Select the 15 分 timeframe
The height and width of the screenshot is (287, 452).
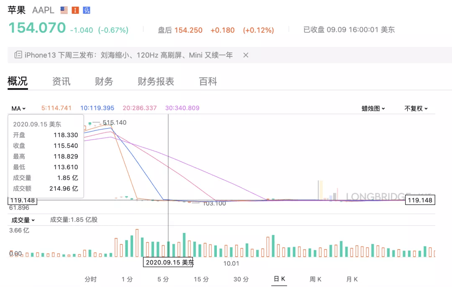click(x=201, y=279)
